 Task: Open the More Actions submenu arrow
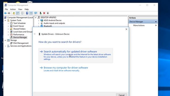point(156,25)
